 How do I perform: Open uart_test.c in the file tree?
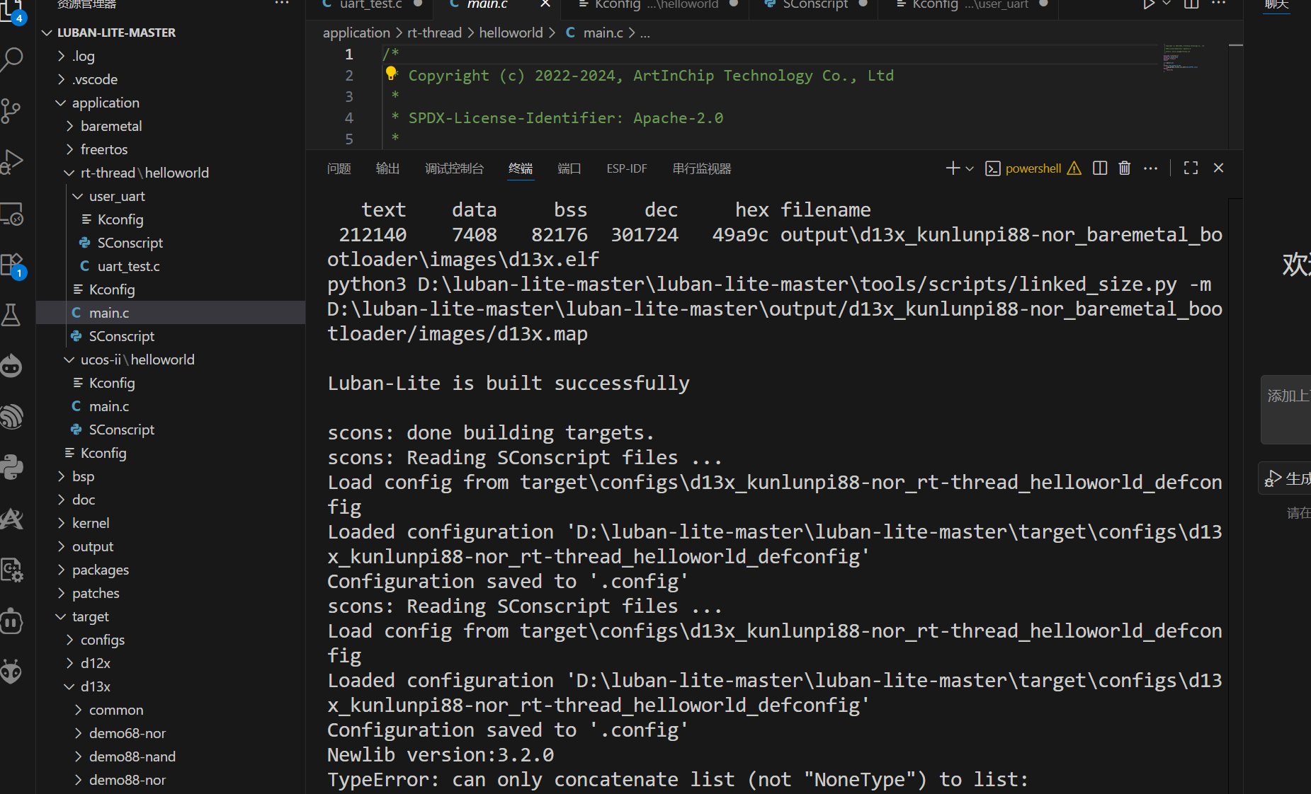pyautogui.click(x=128, y=267)
